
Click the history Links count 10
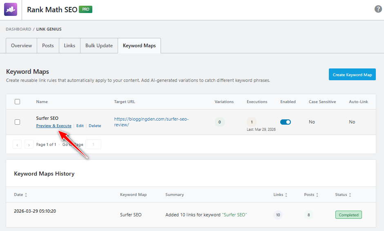tap(278, 215)
